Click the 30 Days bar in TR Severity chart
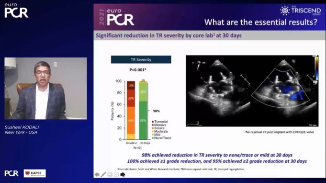 143,110
